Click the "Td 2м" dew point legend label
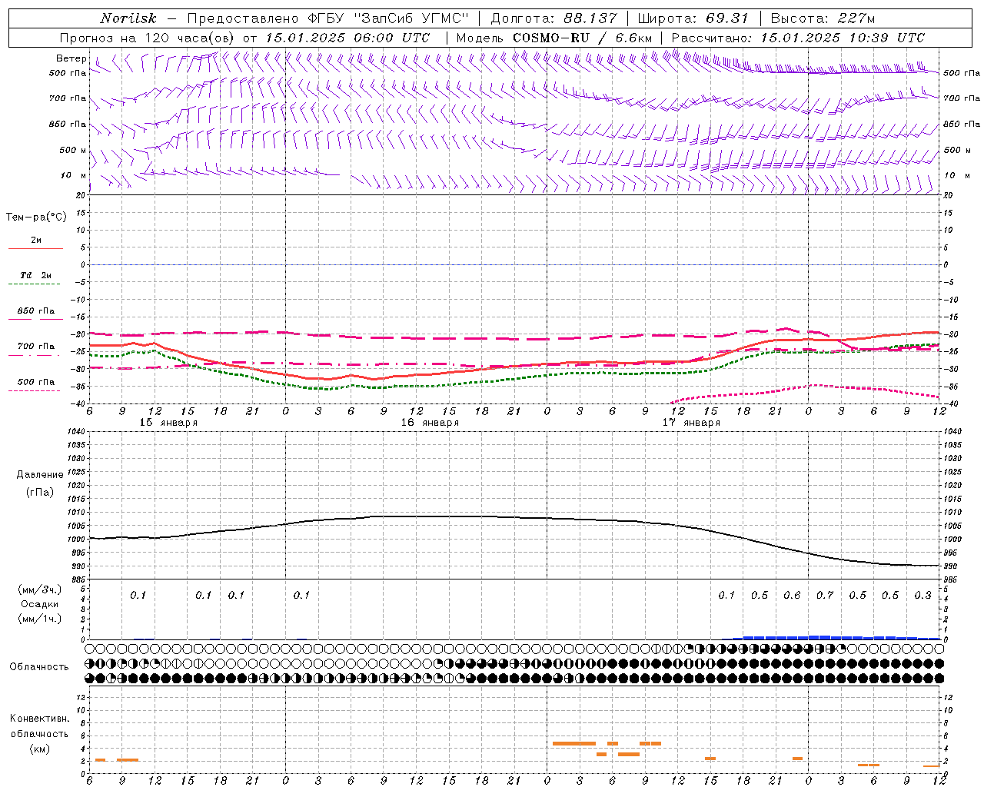 click(36, 275)
